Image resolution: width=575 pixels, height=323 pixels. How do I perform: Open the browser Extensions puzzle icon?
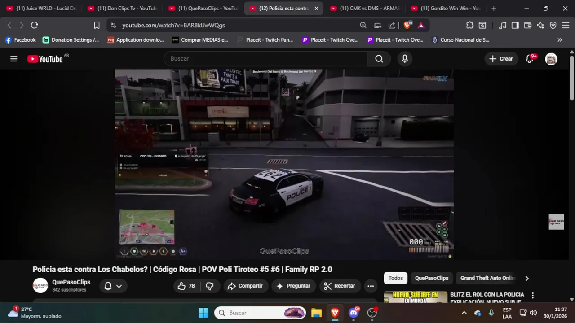[x=470, y=26]
